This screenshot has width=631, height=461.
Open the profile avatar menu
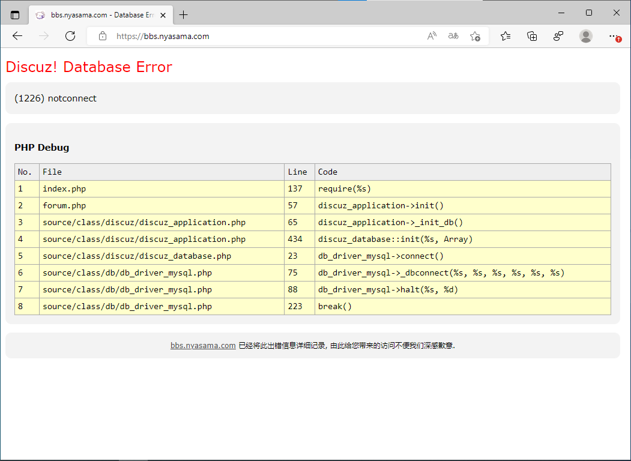coord(586,36)
